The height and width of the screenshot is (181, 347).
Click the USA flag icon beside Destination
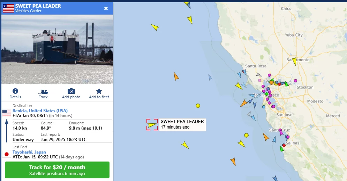coord(6,113)
